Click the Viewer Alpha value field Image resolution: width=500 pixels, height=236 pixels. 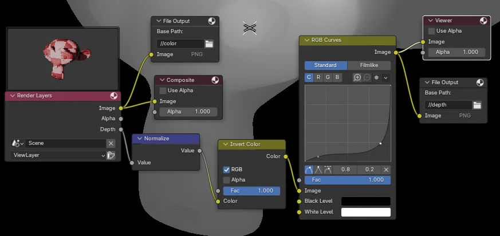[x=456, y=52]
